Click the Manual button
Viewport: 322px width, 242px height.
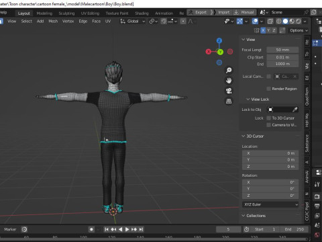[244, 12]
